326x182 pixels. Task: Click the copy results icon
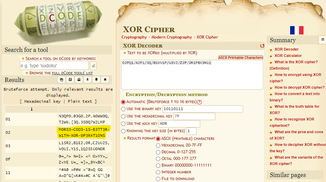click(x=61, y=80)
